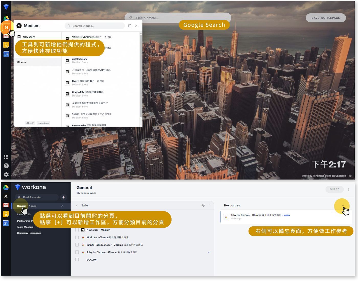Add a new workspace with the plus button
This screenshot has width=358, height=281.
pos(63,197)
